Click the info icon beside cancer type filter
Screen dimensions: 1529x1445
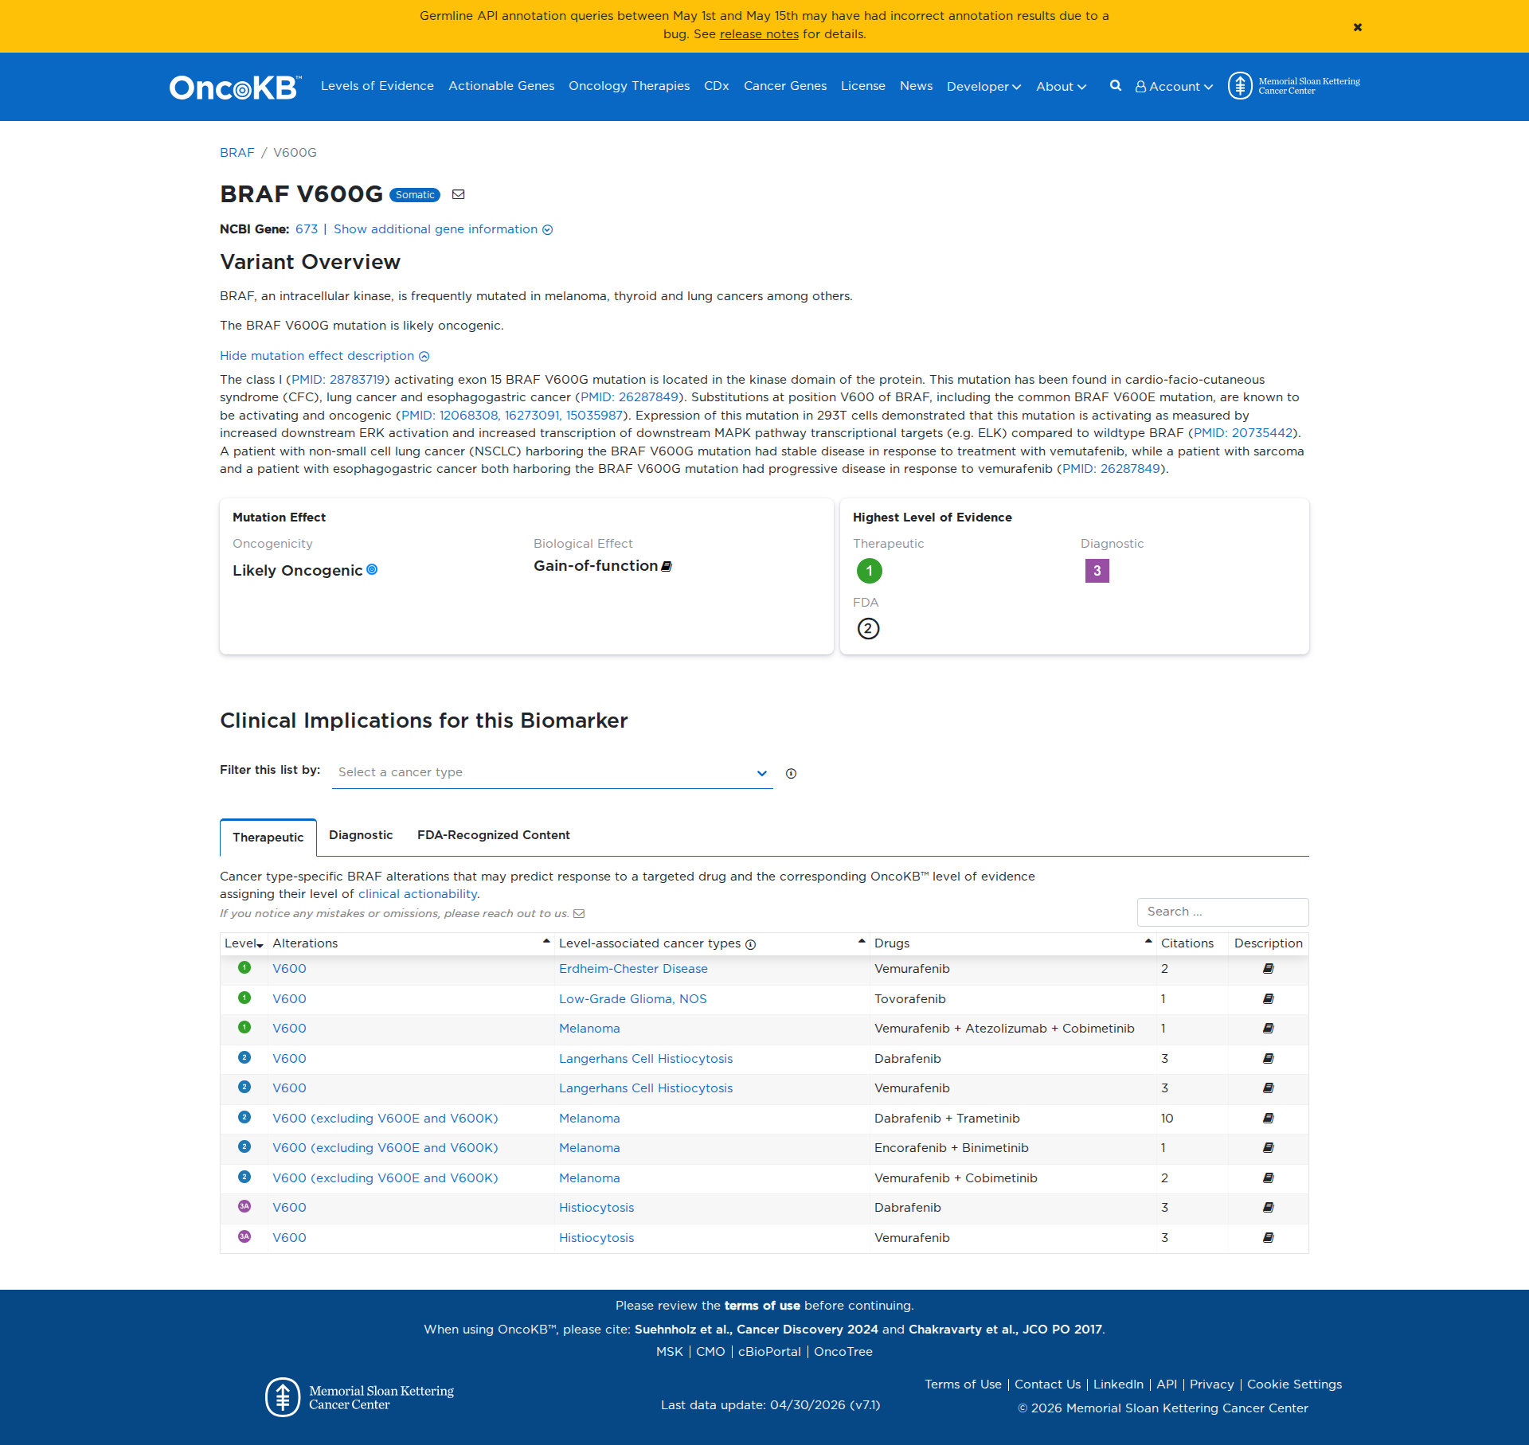click(x=791, y=773)
